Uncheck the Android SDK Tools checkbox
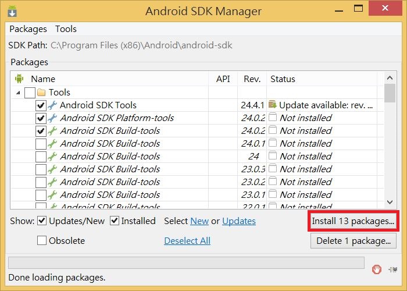Viewport: 407px width, 291px height. click(x=41, y=105)
